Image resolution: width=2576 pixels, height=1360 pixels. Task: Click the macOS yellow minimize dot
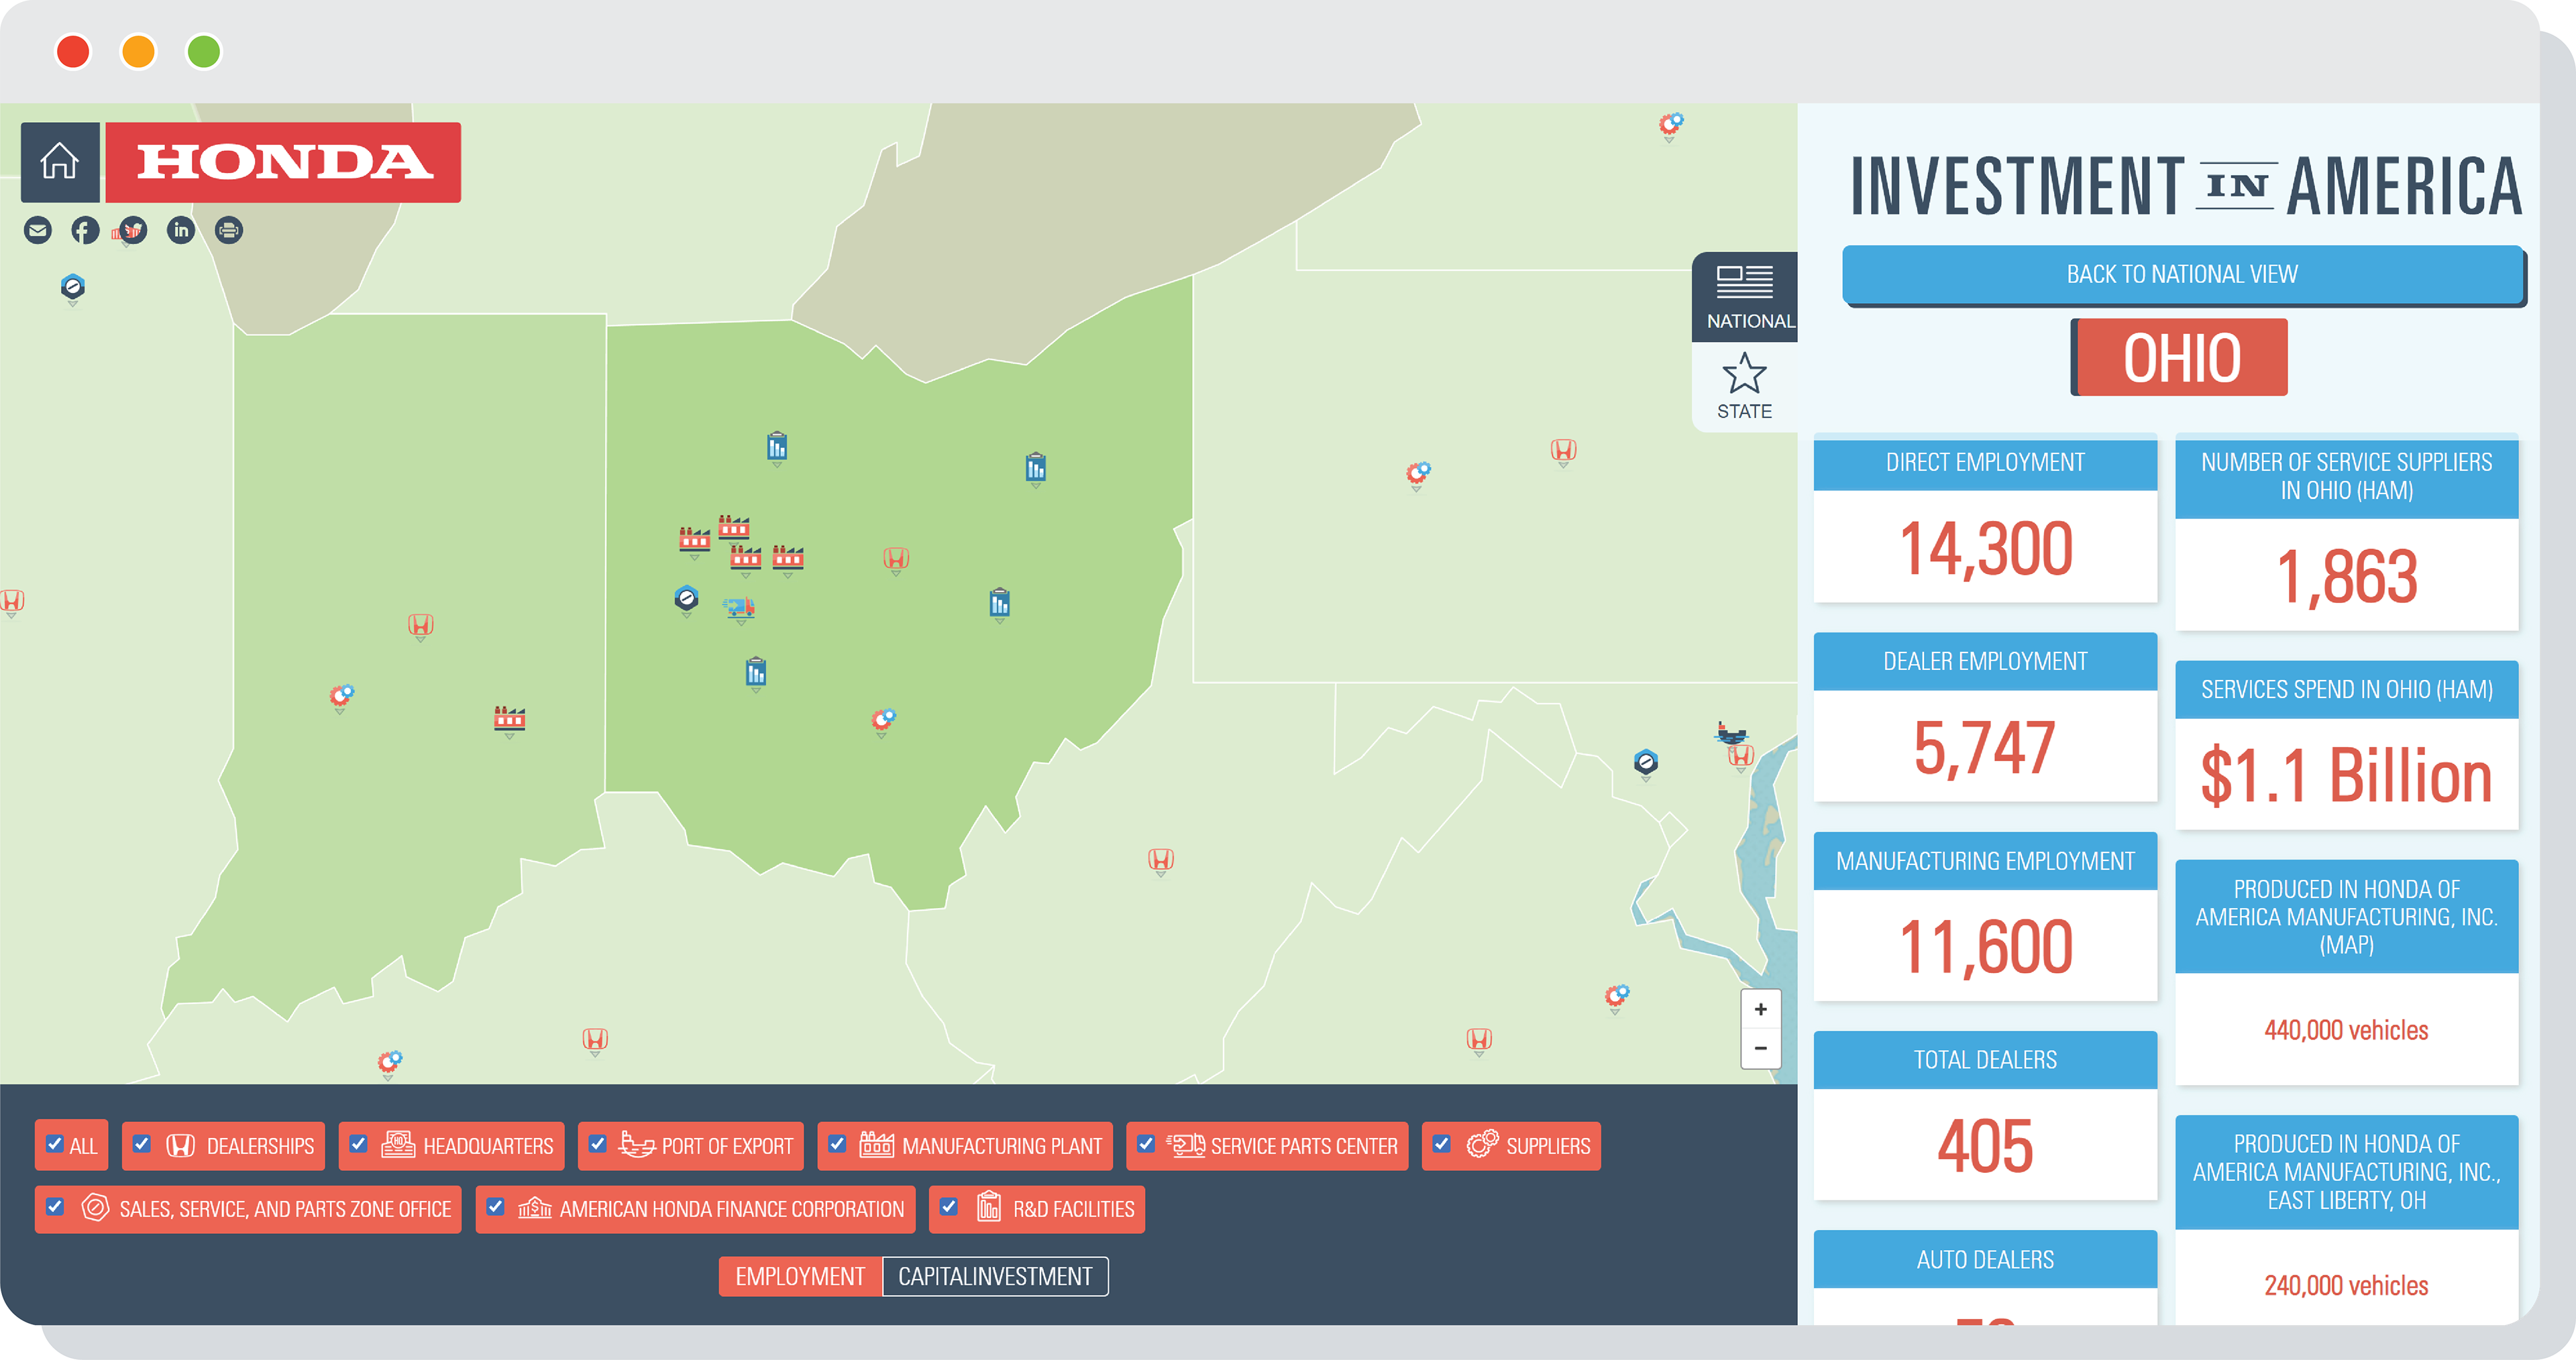(138, 51)
